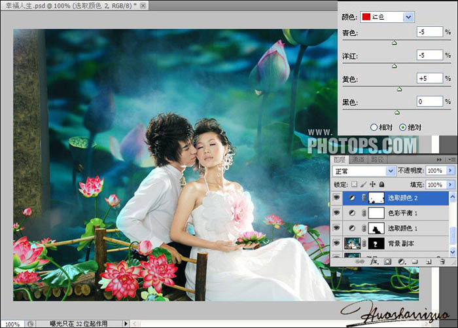458x328 pixels.
Task: Click the 黄色 slider handle
Action: tap(399, 88)
